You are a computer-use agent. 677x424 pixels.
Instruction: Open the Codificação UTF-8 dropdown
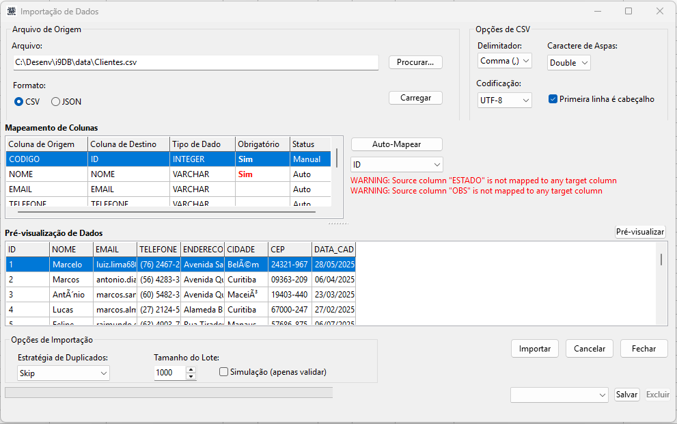(504, 101)
